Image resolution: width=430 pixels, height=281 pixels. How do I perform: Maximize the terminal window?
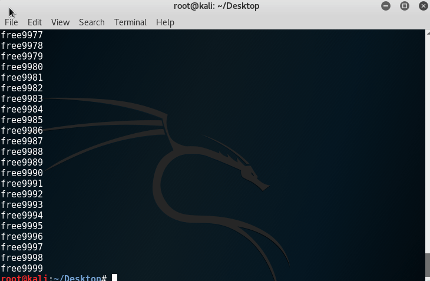[405, 6]
